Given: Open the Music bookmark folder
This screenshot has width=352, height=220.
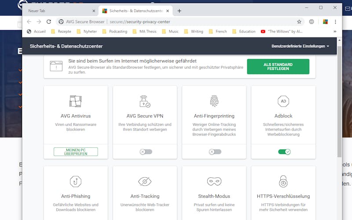Looking at the screenshot, I should 170,32.
